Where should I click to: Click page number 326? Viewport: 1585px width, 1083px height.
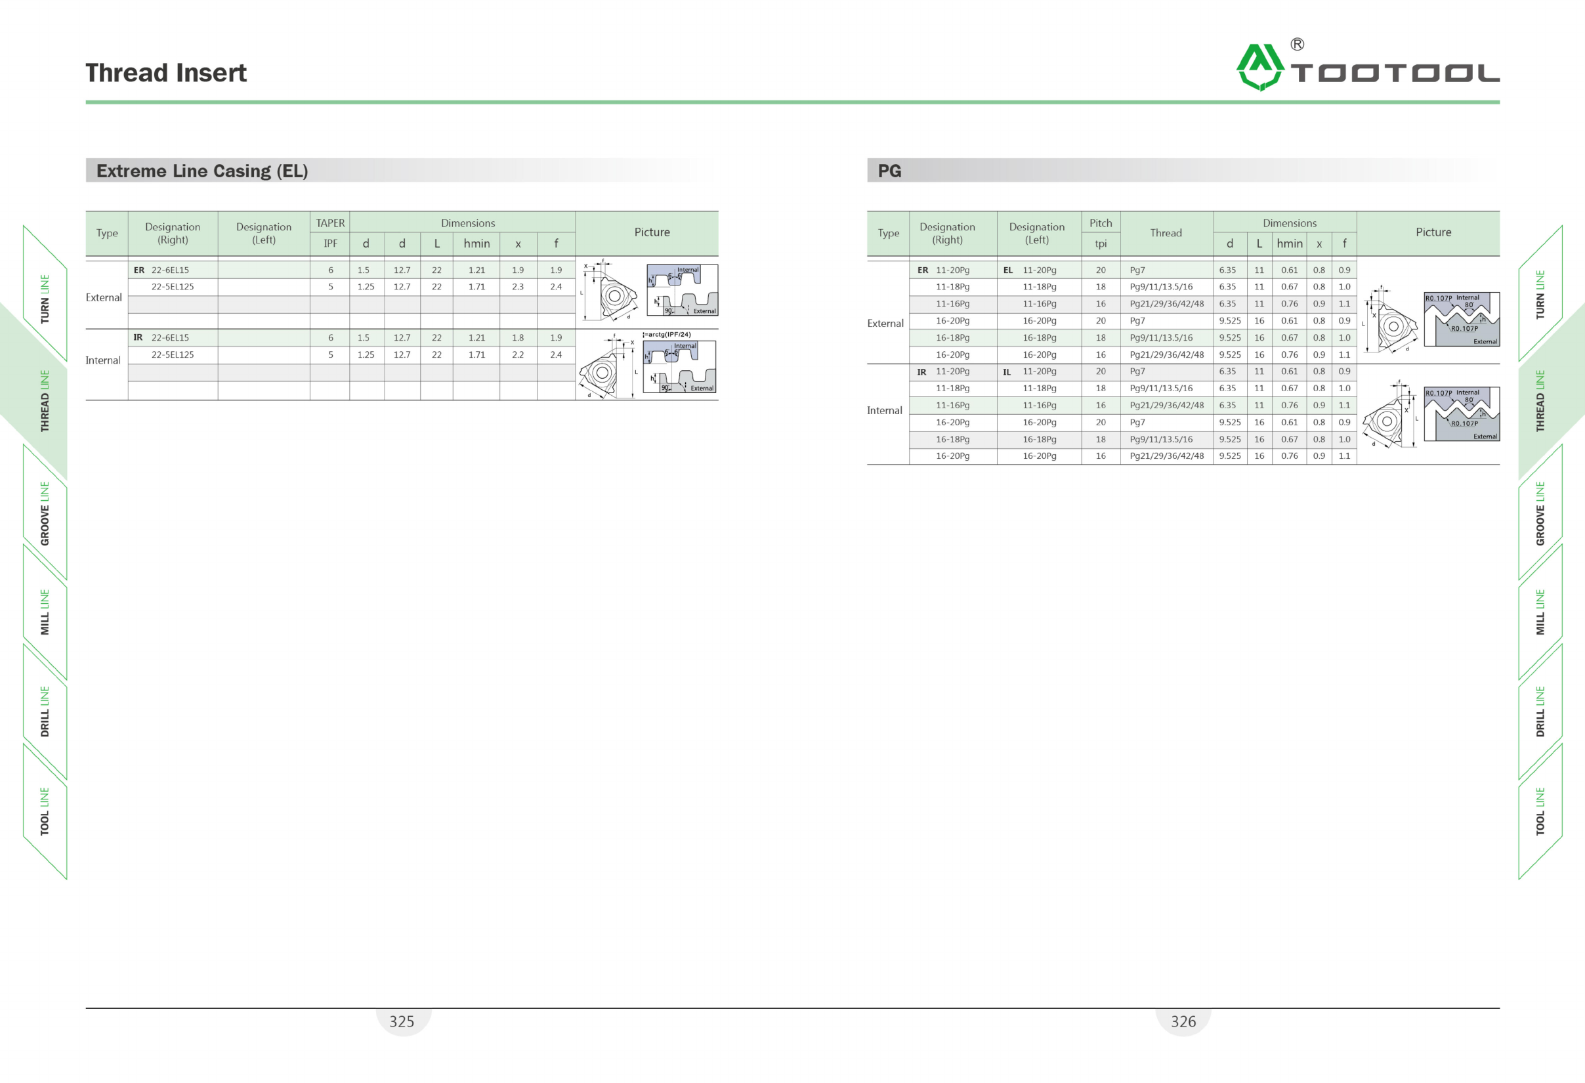tap(1183, 1021)
